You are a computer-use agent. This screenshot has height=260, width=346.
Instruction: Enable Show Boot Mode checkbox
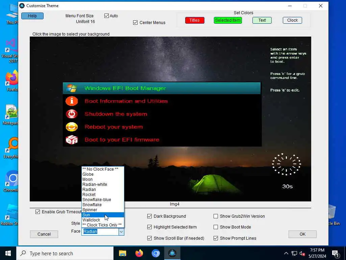click(x=216, y=227)
